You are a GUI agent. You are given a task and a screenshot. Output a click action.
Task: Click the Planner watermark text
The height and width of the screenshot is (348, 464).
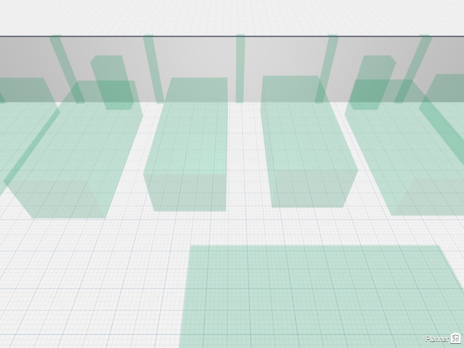tap(437, 339)
